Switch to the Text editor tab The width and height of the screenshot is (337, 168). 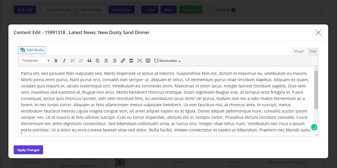point(313,51)
